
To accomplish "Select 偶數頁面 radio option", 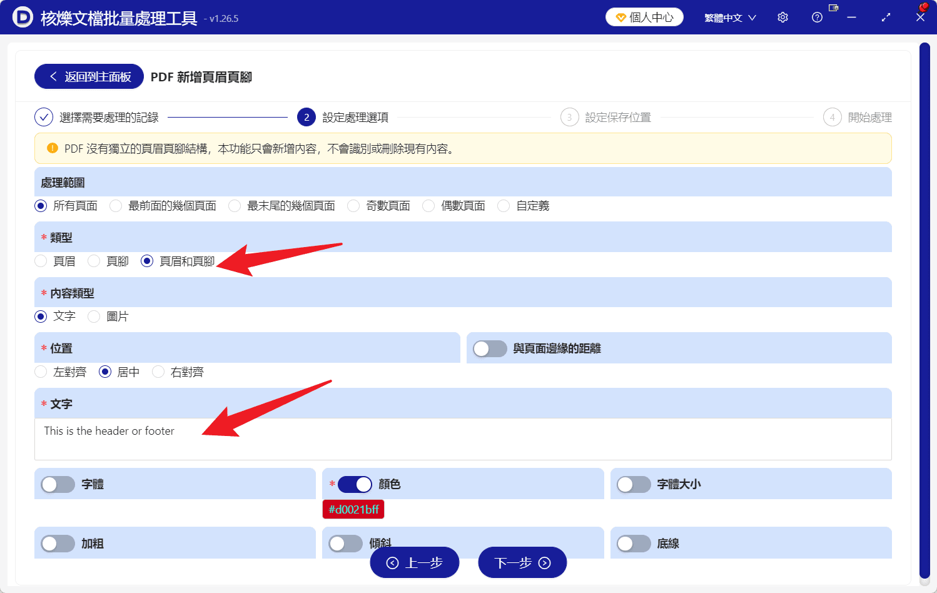I will (428, 206).
